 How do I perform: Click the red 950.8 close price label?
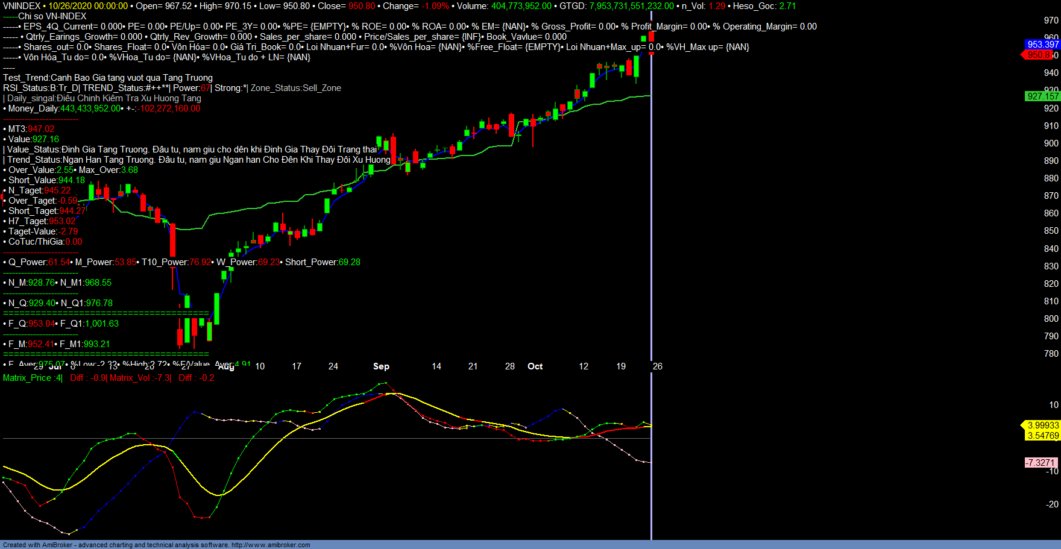pos(1038,55)
